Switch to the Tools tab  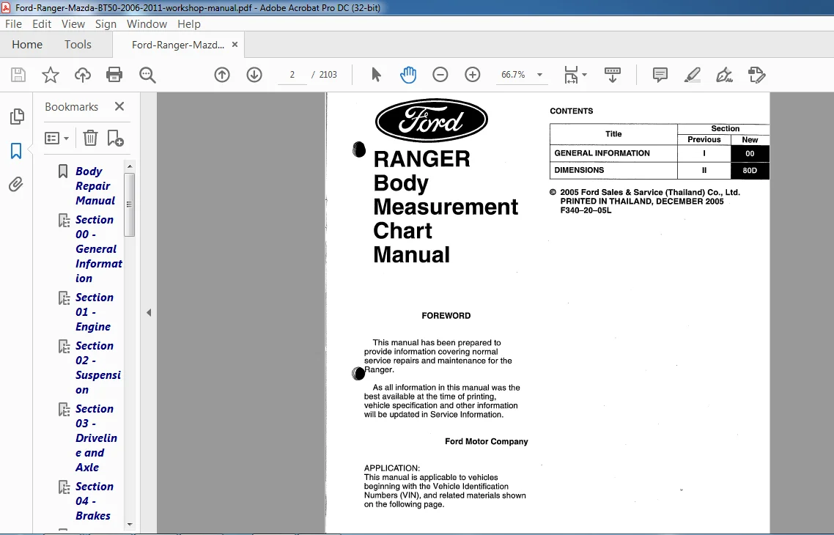(x=78, y=45)
